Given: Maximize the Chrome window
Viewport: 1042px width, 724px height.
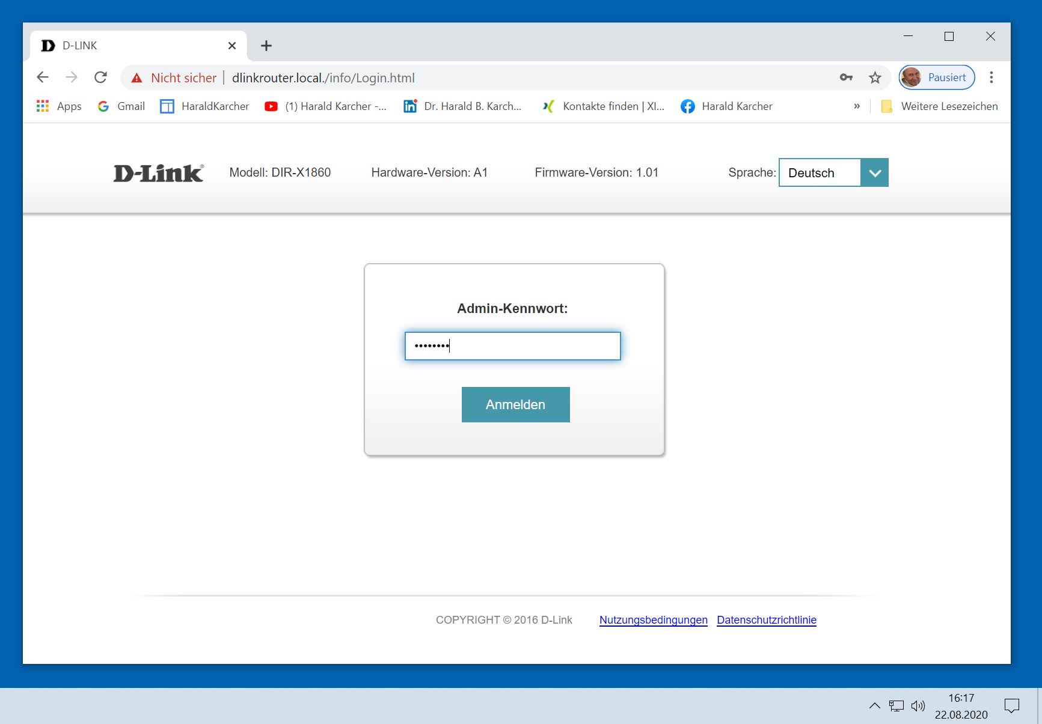Looking at the screenshot, I should pos(949,37).
